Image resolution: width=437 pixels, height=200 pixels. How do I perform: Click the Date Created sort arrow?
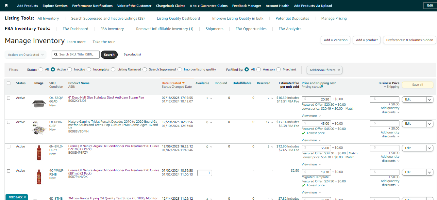pos(183,83)
